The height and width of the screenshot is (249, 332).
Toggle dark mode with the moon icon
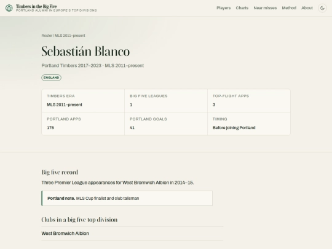[x=322, y=8]
